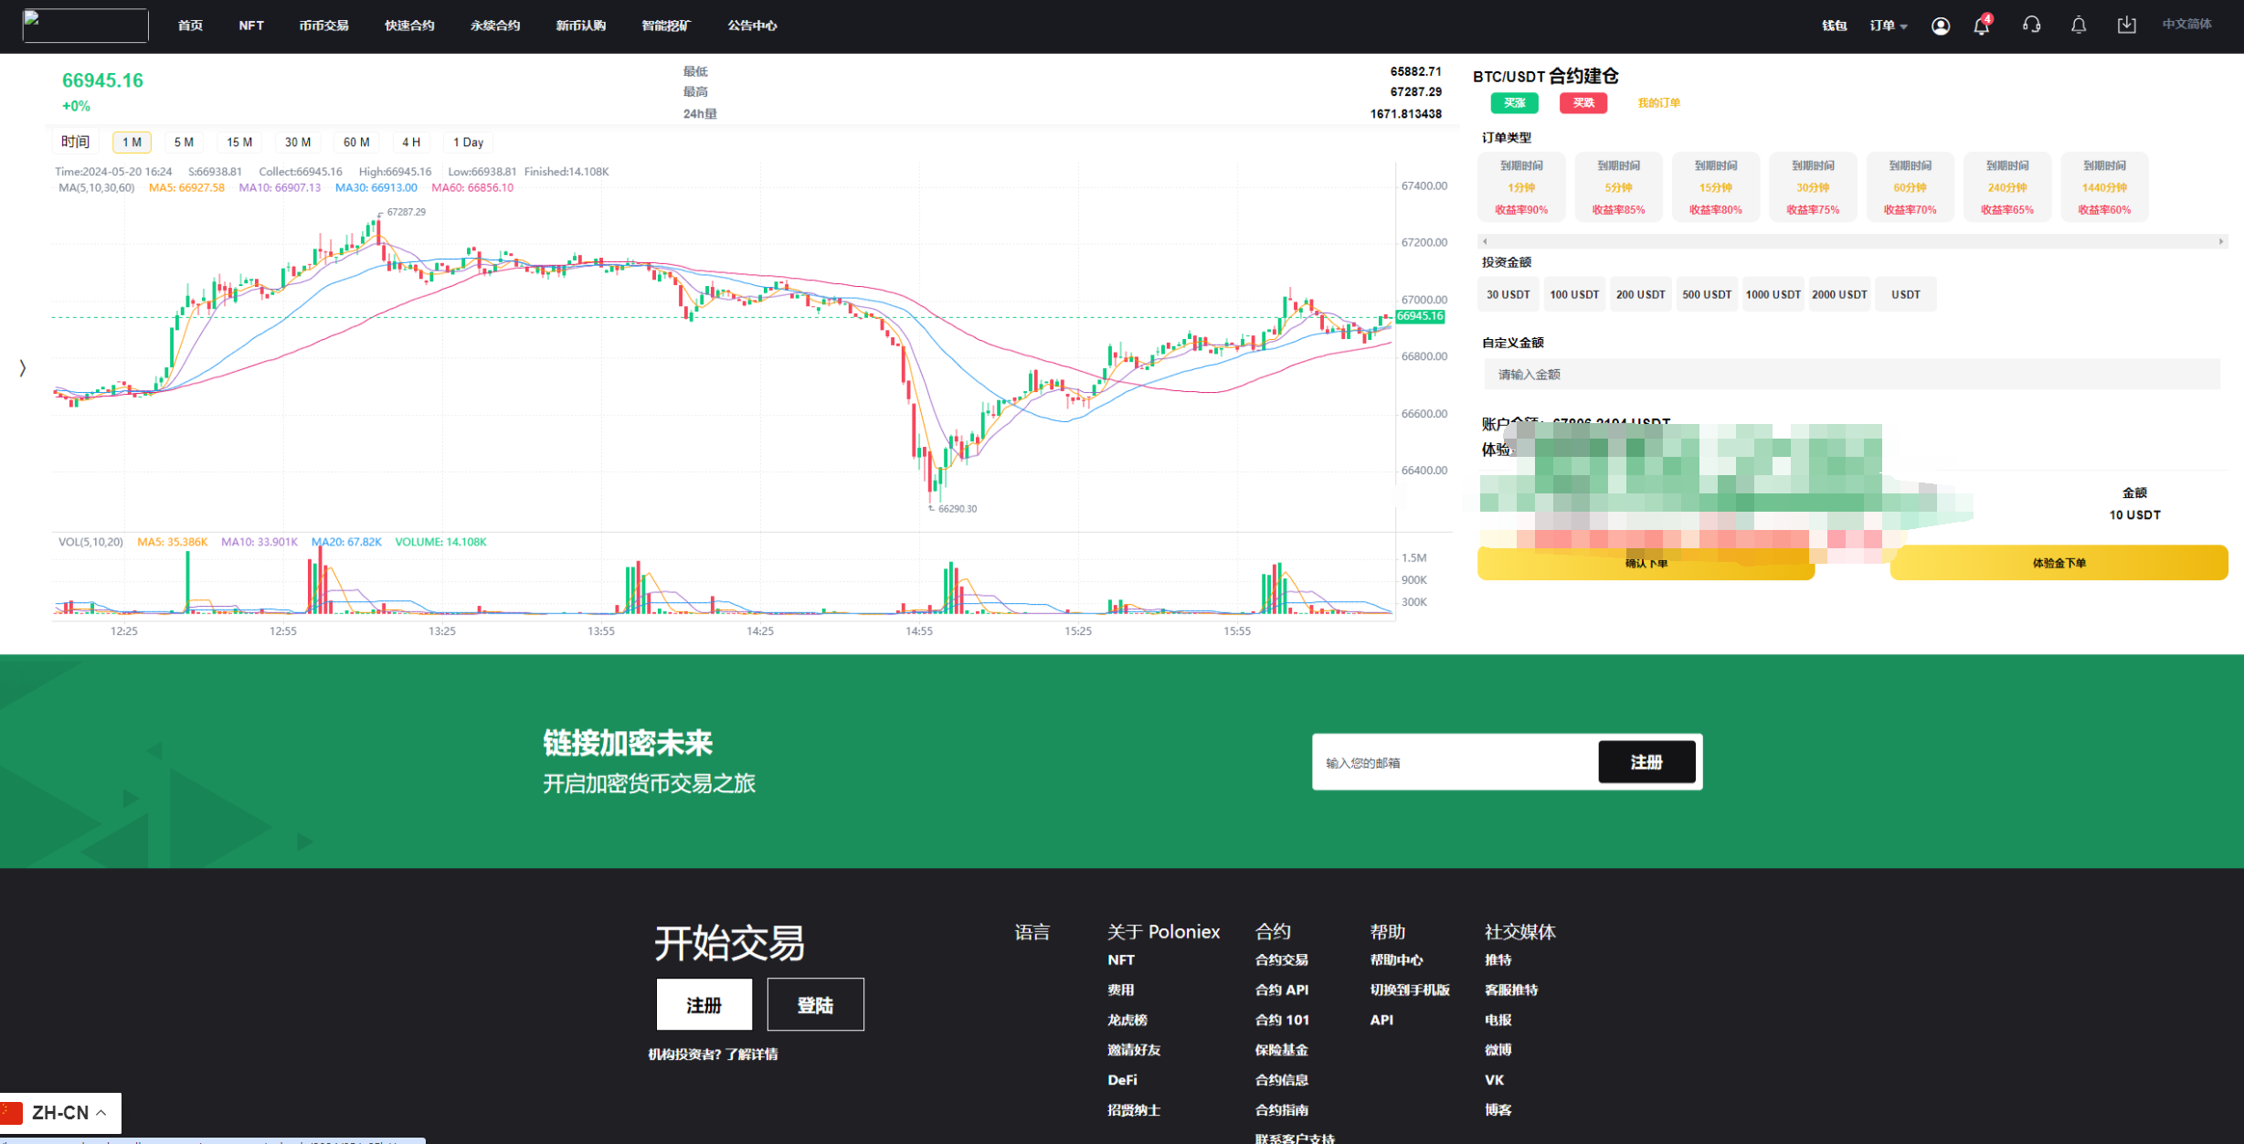Click the 请输入金额 custom amount field
2244x1144 pixels.
[x=1851, y=375]
